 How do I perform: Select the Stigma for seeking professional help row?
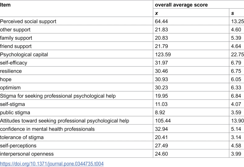click(122, 96)
